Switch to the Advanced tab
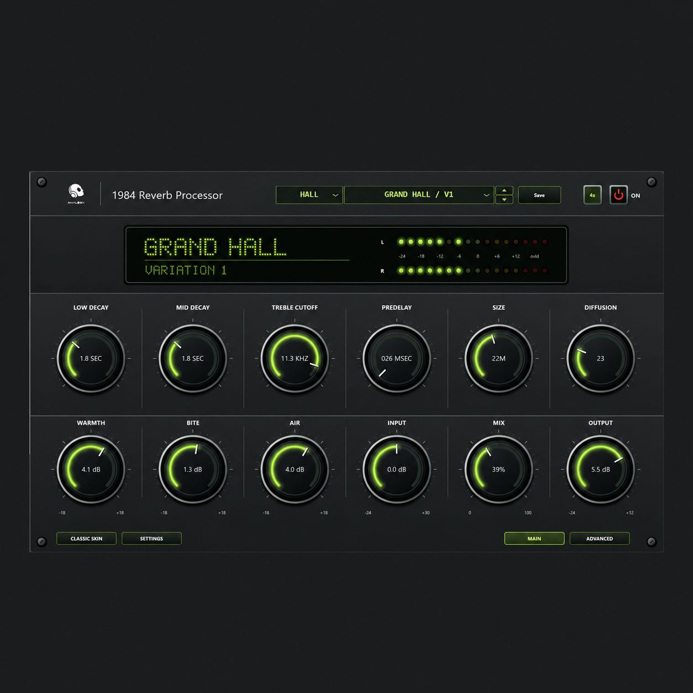 coord(600,538)
